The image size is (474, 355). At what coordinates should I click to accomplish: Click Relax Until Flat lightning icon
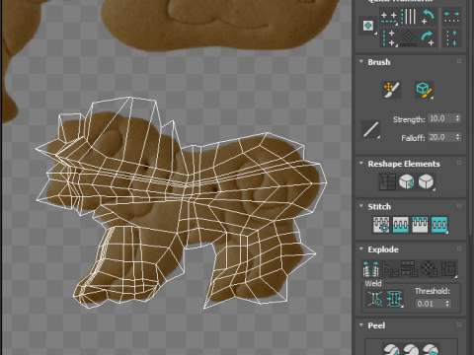coord(407,181)
